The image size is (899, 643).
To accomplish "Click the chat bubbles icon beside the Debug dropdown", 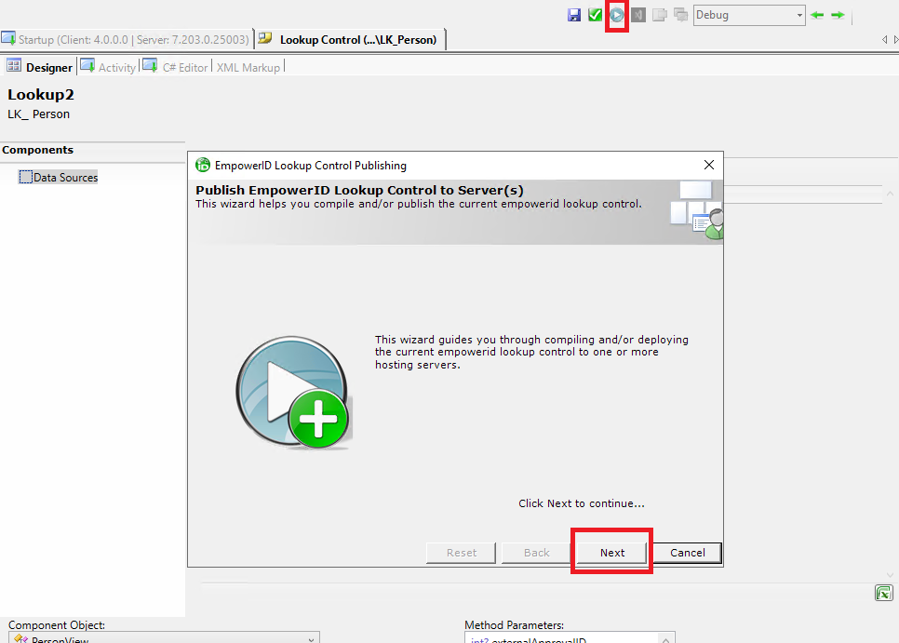I will [680, 15].
